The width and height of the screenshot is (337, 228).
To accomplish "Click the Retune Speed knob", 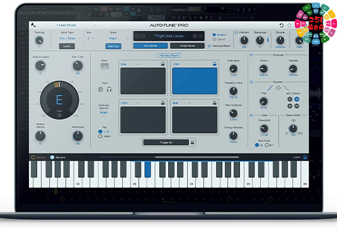I will coord(40,65).
